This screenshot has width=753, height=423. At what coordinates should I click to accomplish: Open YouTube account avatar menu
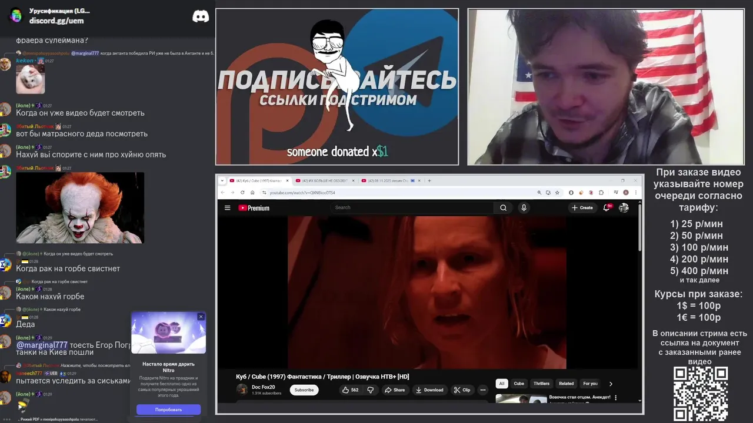point(624,207)
